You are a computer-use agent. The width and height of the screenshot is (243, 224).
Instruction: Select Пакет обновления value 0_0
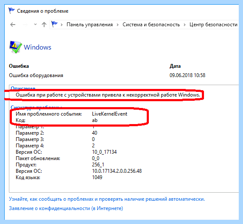tap(95, 158)
